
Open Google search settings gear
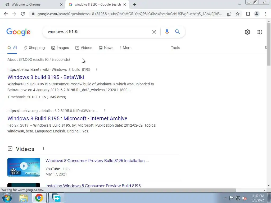[247, 32]
